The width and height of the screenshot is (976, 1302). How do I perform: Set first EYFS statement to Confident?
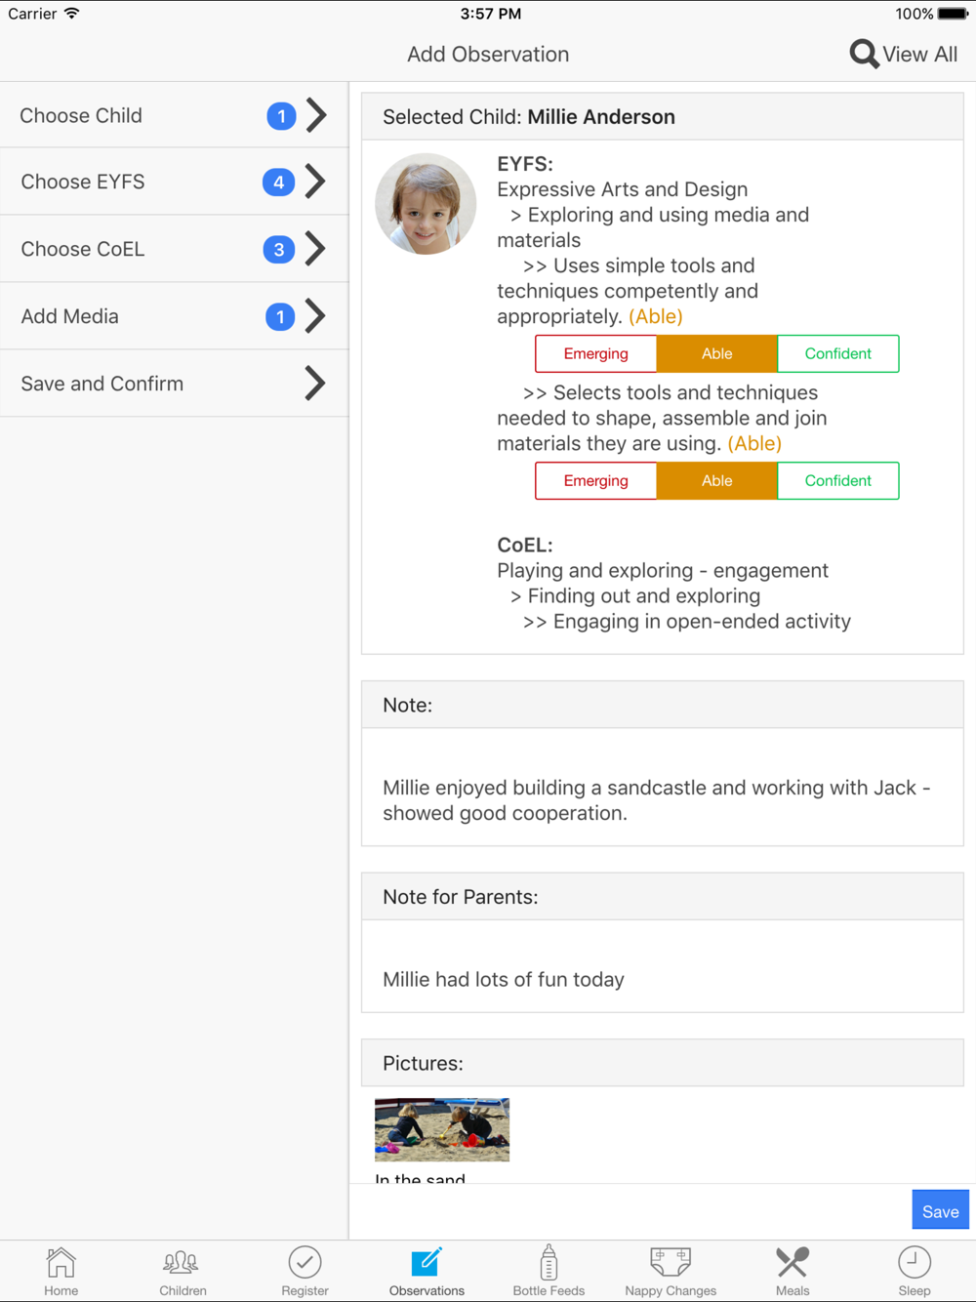click(x=837, y=353)
